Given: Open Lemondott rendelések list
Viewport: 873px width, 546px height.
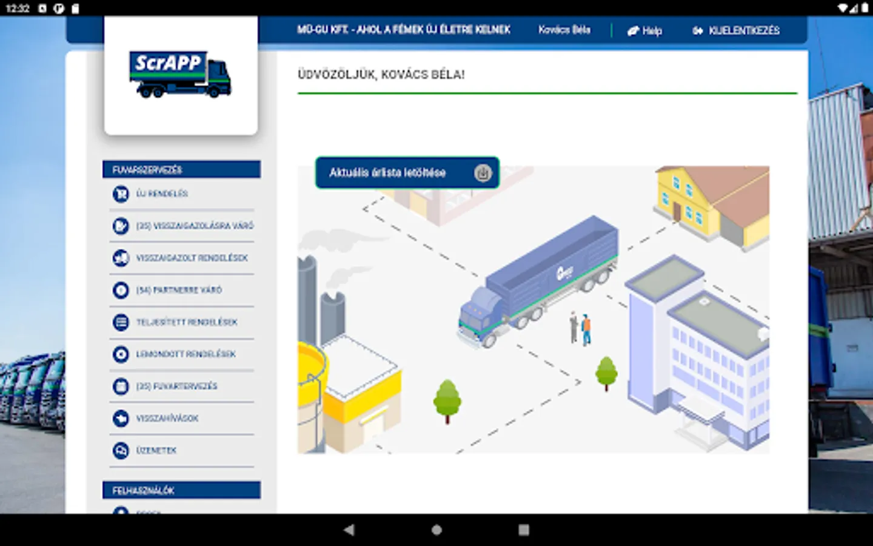Looking at the screenshot, I should (181, 354).
